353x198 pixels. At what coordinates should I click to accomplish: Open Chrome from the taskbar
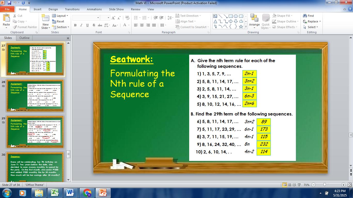87,193
